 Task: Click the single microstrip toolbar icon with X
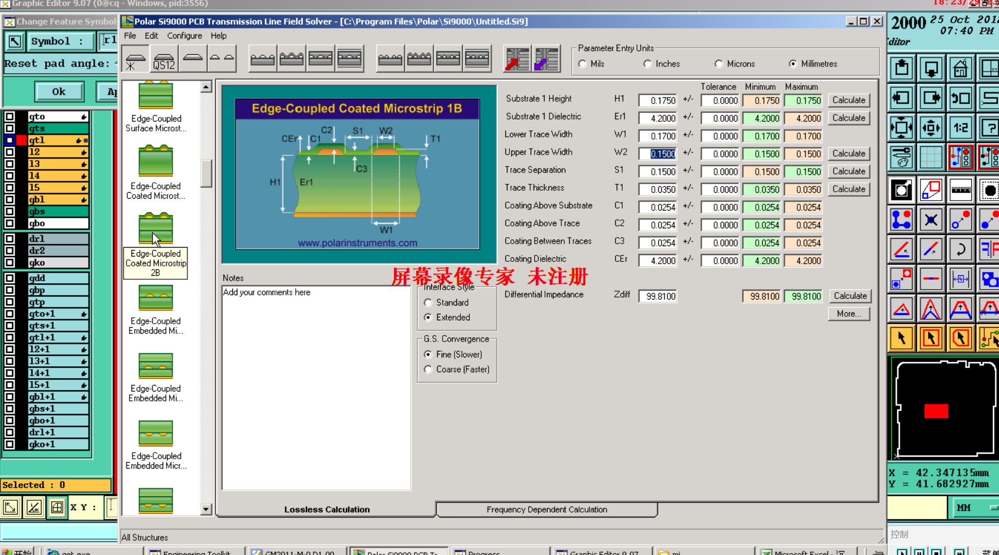tap(135, 59)
